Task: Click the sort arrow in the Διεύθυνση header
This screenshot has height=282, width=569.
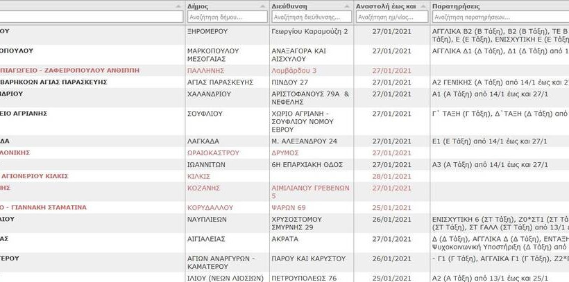Action: (346, 6)
